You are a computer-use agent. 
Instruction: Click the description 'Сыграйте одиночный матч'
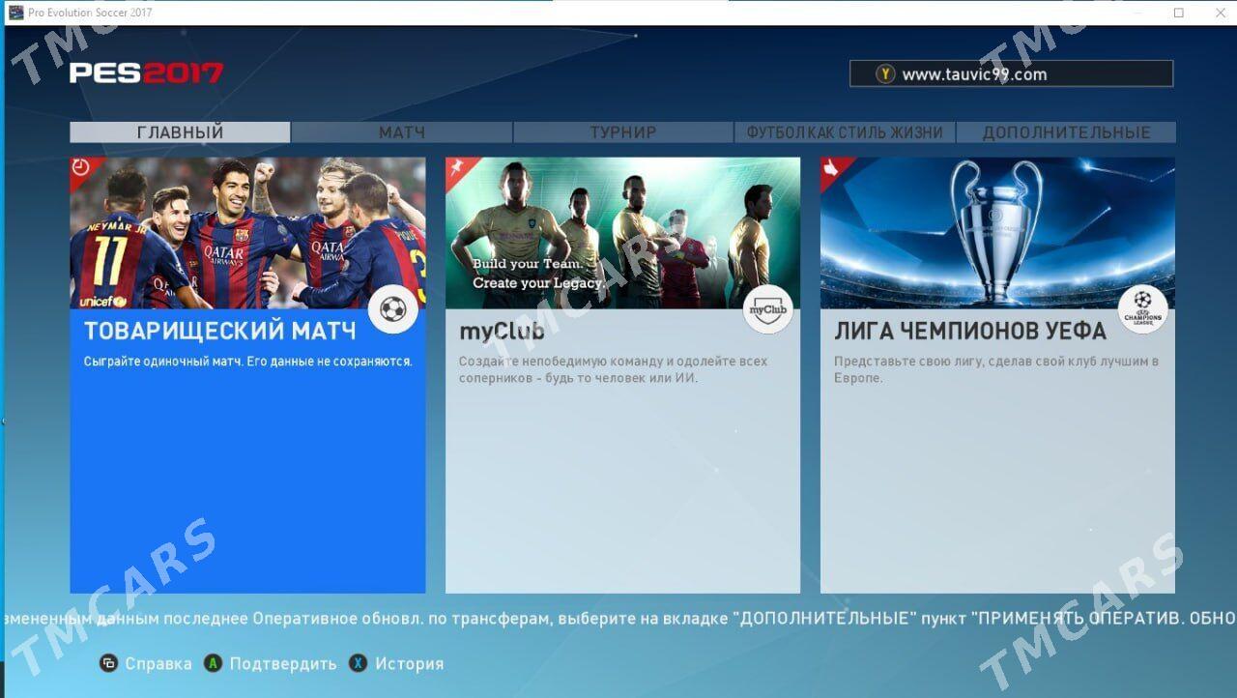(x=248, y=362)
